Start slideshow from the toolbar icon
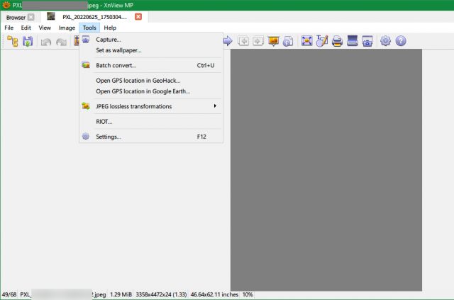This screenshot has height=300, width=454. click(273, 41)
